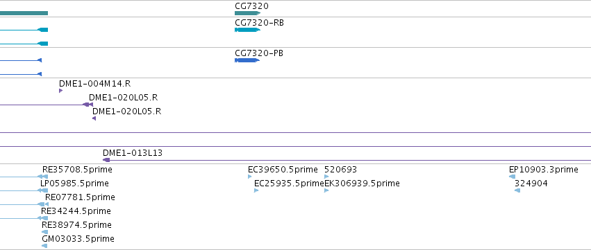Viewport: 591px width, 250px height.
Task: Select the GM03033.5prime EST arrow
Action: click(x=44, y=246)
